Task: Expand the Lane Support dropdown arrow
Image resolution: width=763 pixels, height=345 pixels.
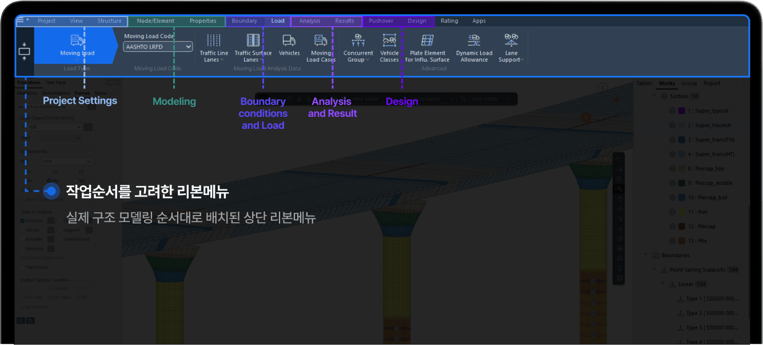Action: click(522, 60)
